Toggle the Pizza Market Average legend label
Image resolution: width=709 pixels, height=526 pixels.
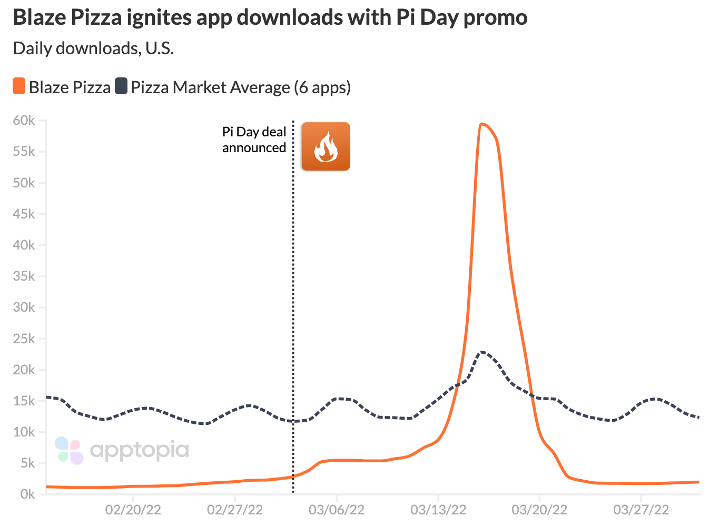point(240,87)
